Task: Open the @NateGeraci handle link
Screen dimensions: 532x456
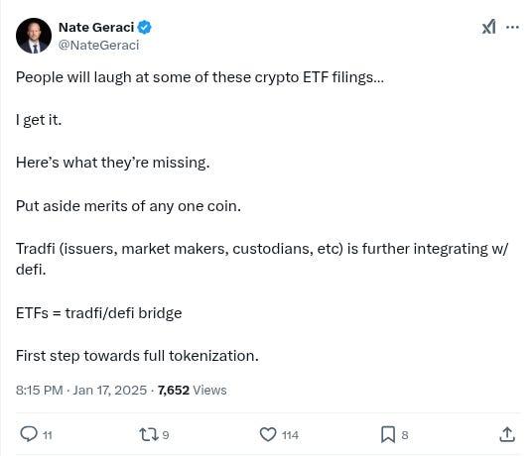Action: click(98, 45)
